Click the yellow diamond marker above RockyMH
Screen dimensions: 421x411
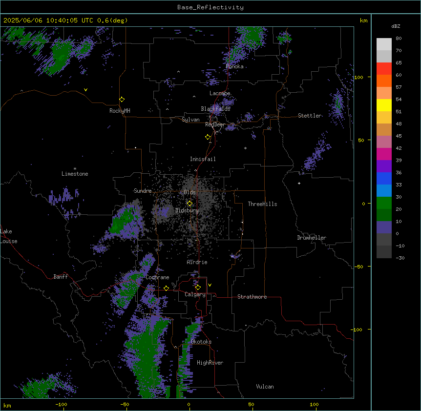tap(122, 100)
